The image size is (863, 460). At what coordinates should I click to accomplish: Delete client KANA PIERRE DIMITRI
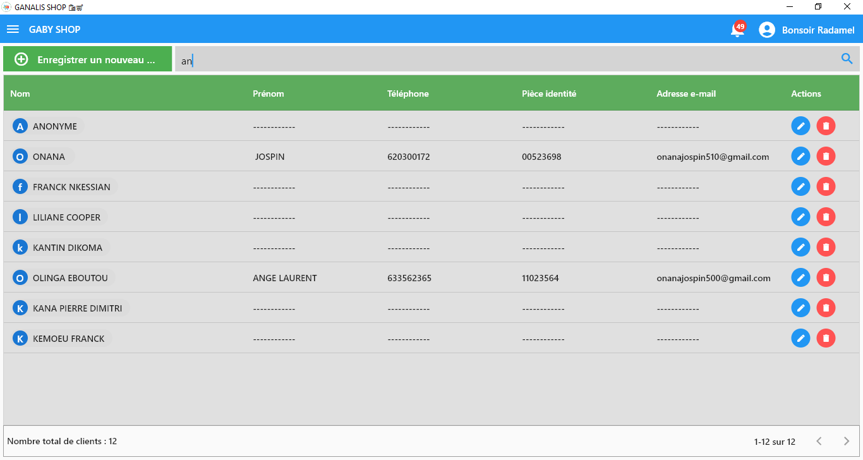click(826, 308)
